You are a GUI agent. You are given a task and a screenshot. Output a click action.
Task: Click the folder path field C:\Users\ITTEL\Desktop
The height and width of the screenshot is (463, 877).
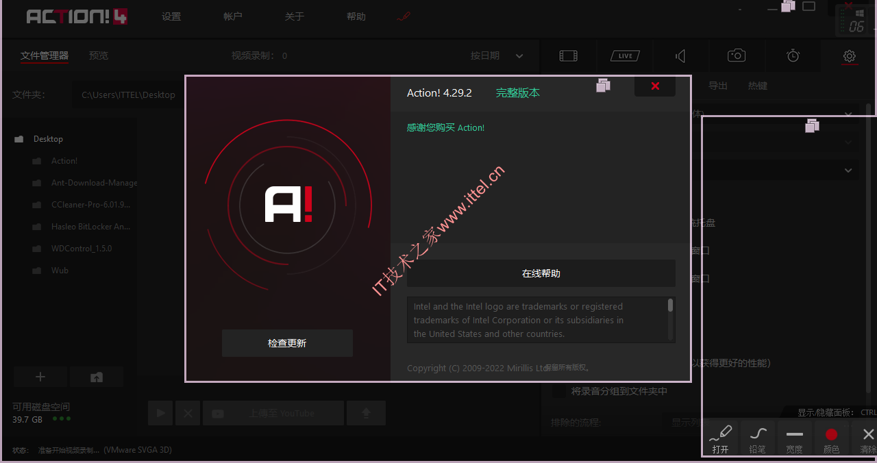click(127, 95)
